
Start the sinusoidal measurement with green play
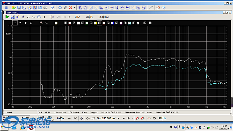click(7, 17)
